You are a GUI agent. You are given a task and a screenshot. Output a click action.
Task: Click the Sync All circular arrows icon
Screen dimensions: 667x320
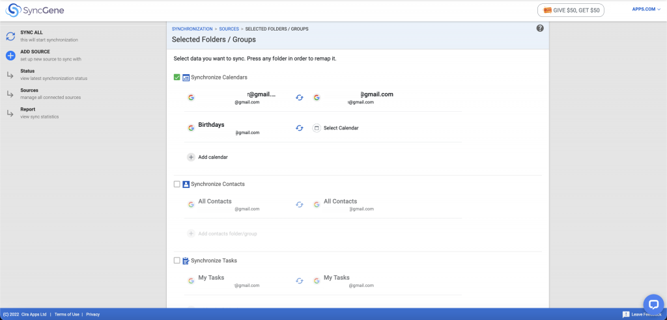(10, 36)
